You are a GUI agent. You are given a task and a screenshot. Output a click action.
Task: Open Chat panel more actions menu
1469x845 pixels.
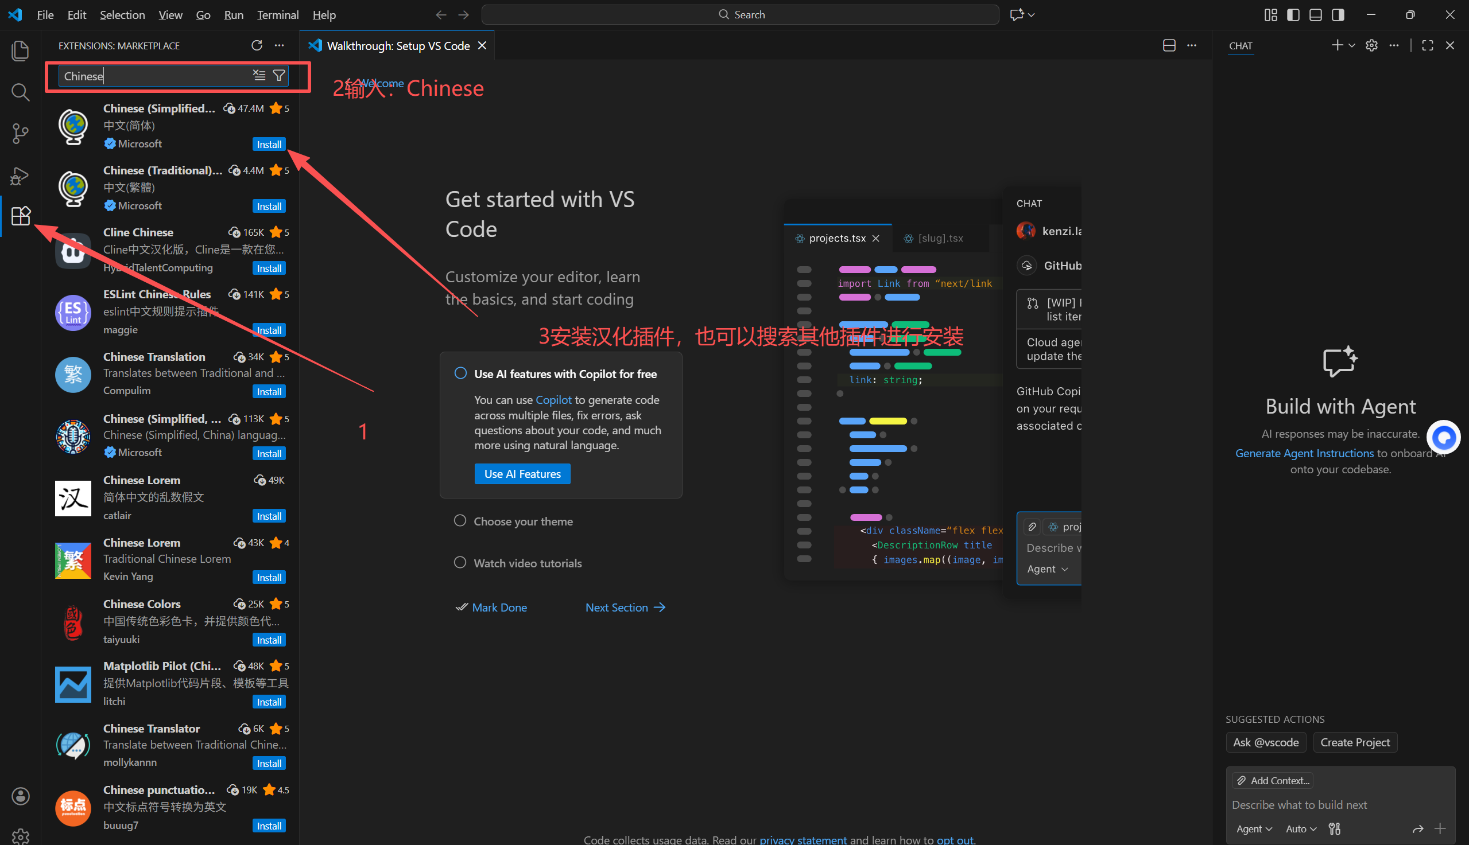[1394, 45]
